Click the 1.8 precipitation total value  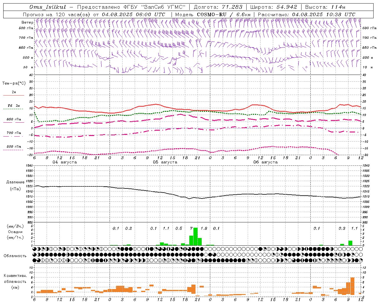pos(204,228)
